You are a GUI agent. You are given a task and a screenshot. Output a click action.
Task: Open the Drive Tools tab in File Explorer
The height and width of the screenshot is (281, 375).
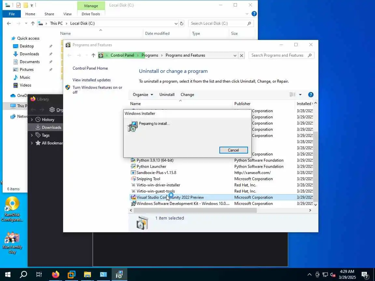pyautogui.click(x=91, y=14)
